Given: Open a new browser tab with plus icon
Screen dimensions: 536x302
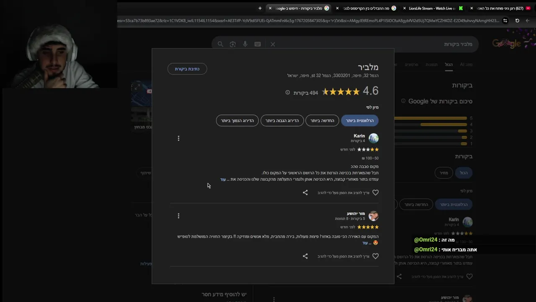Looking at the screenshot, I should click(260, 8).
